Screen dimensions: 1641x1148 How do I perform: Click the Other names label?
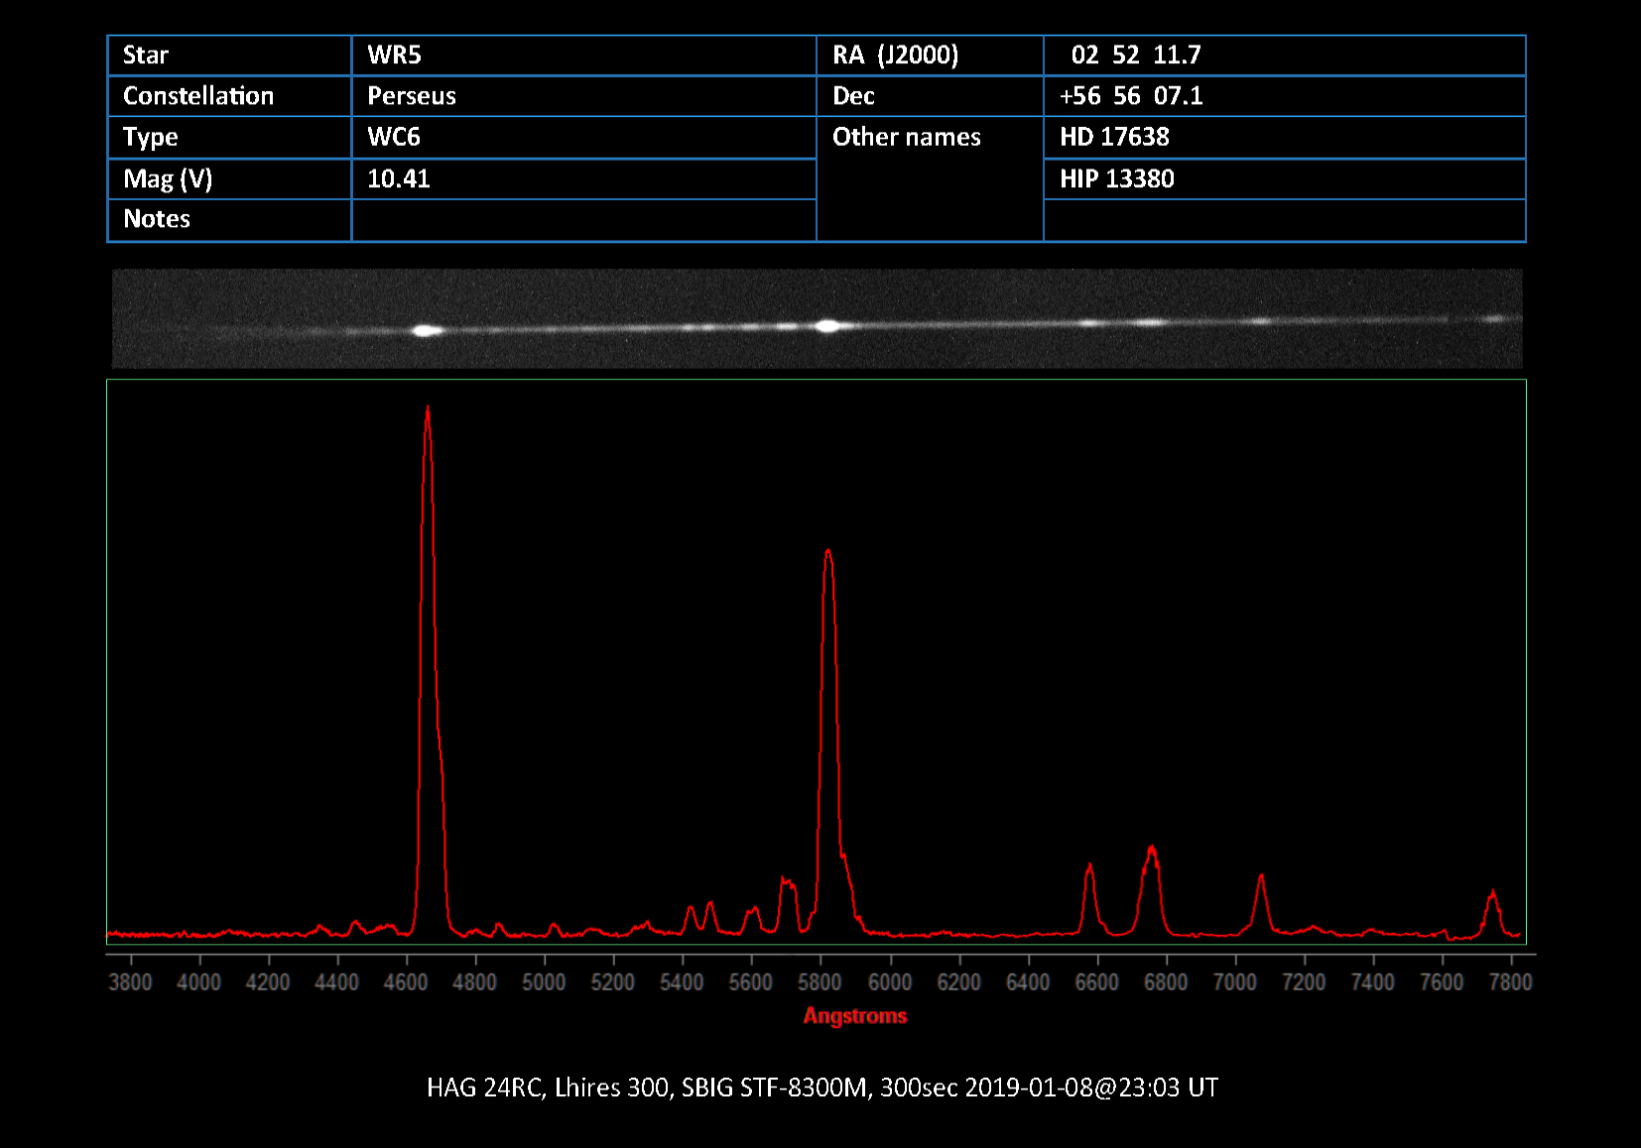coord(906,137)
